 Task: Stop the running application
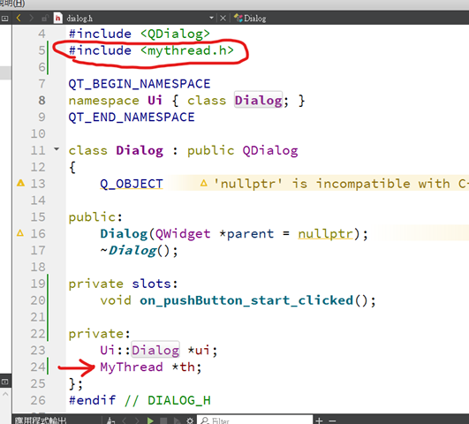click(x=163, y=420)
